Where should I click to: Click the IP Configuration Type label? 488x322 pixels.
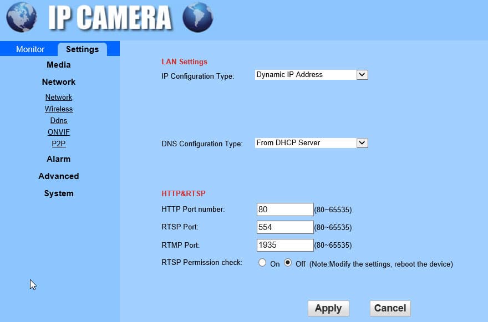197,76
